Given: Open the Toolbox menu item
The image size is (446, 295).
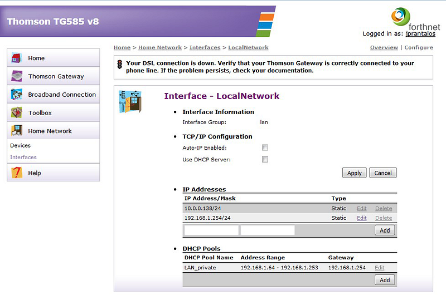Looking at the screenshot, I should coord(53,113).
